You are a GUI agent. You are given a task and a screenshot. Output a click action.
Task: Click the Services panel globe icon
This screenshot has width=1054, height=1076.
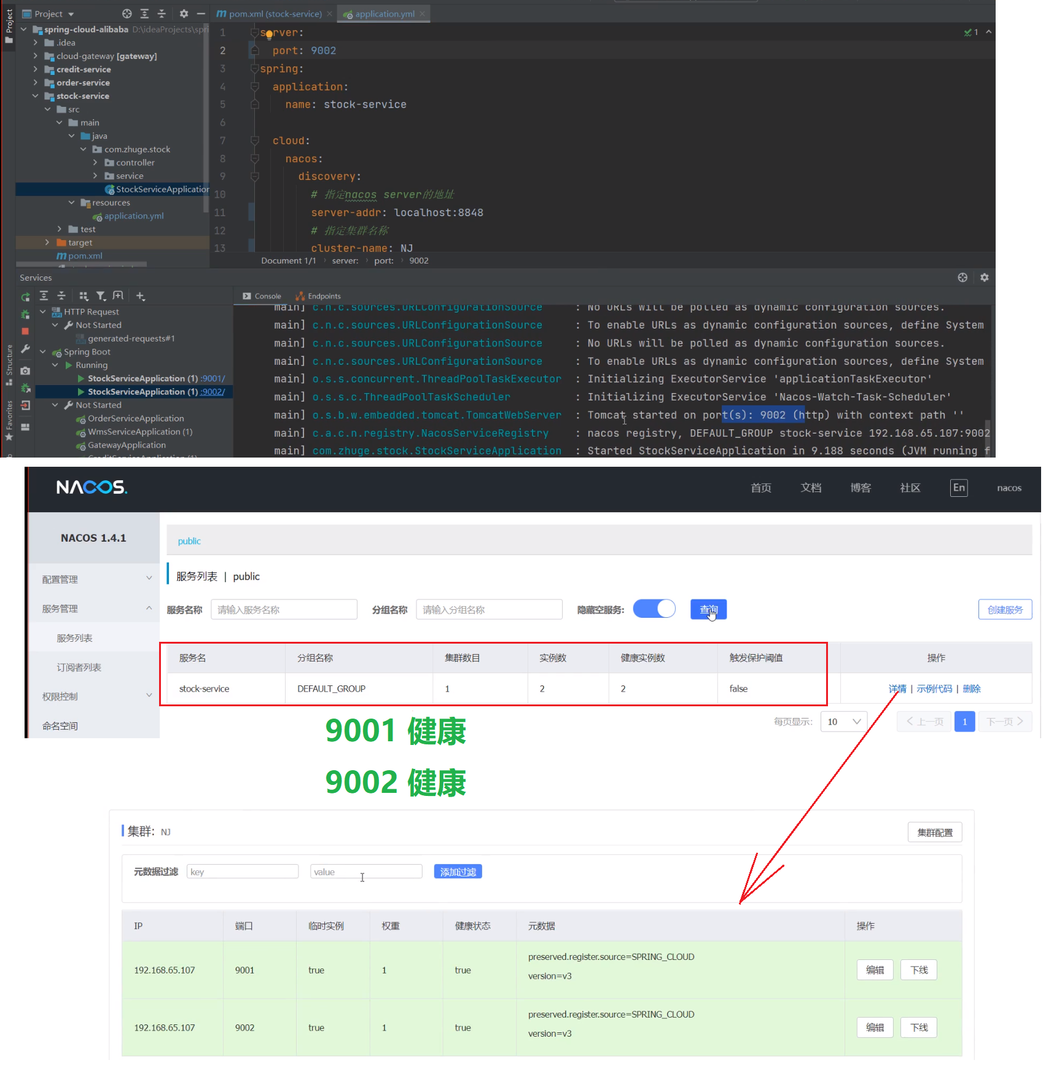[x=962, y=278]
